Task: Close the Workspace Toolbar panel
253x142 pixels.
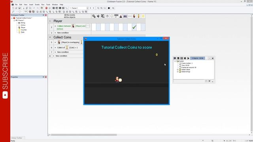Action: pos(46,15)
